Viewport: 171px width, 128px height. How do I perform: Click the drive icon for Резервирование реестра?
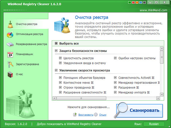pos(10,44)
